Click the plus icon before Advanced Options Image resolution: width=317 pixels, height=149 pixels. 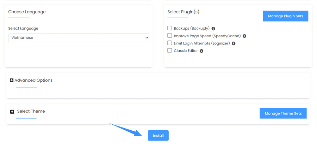(x=12, y=80)
